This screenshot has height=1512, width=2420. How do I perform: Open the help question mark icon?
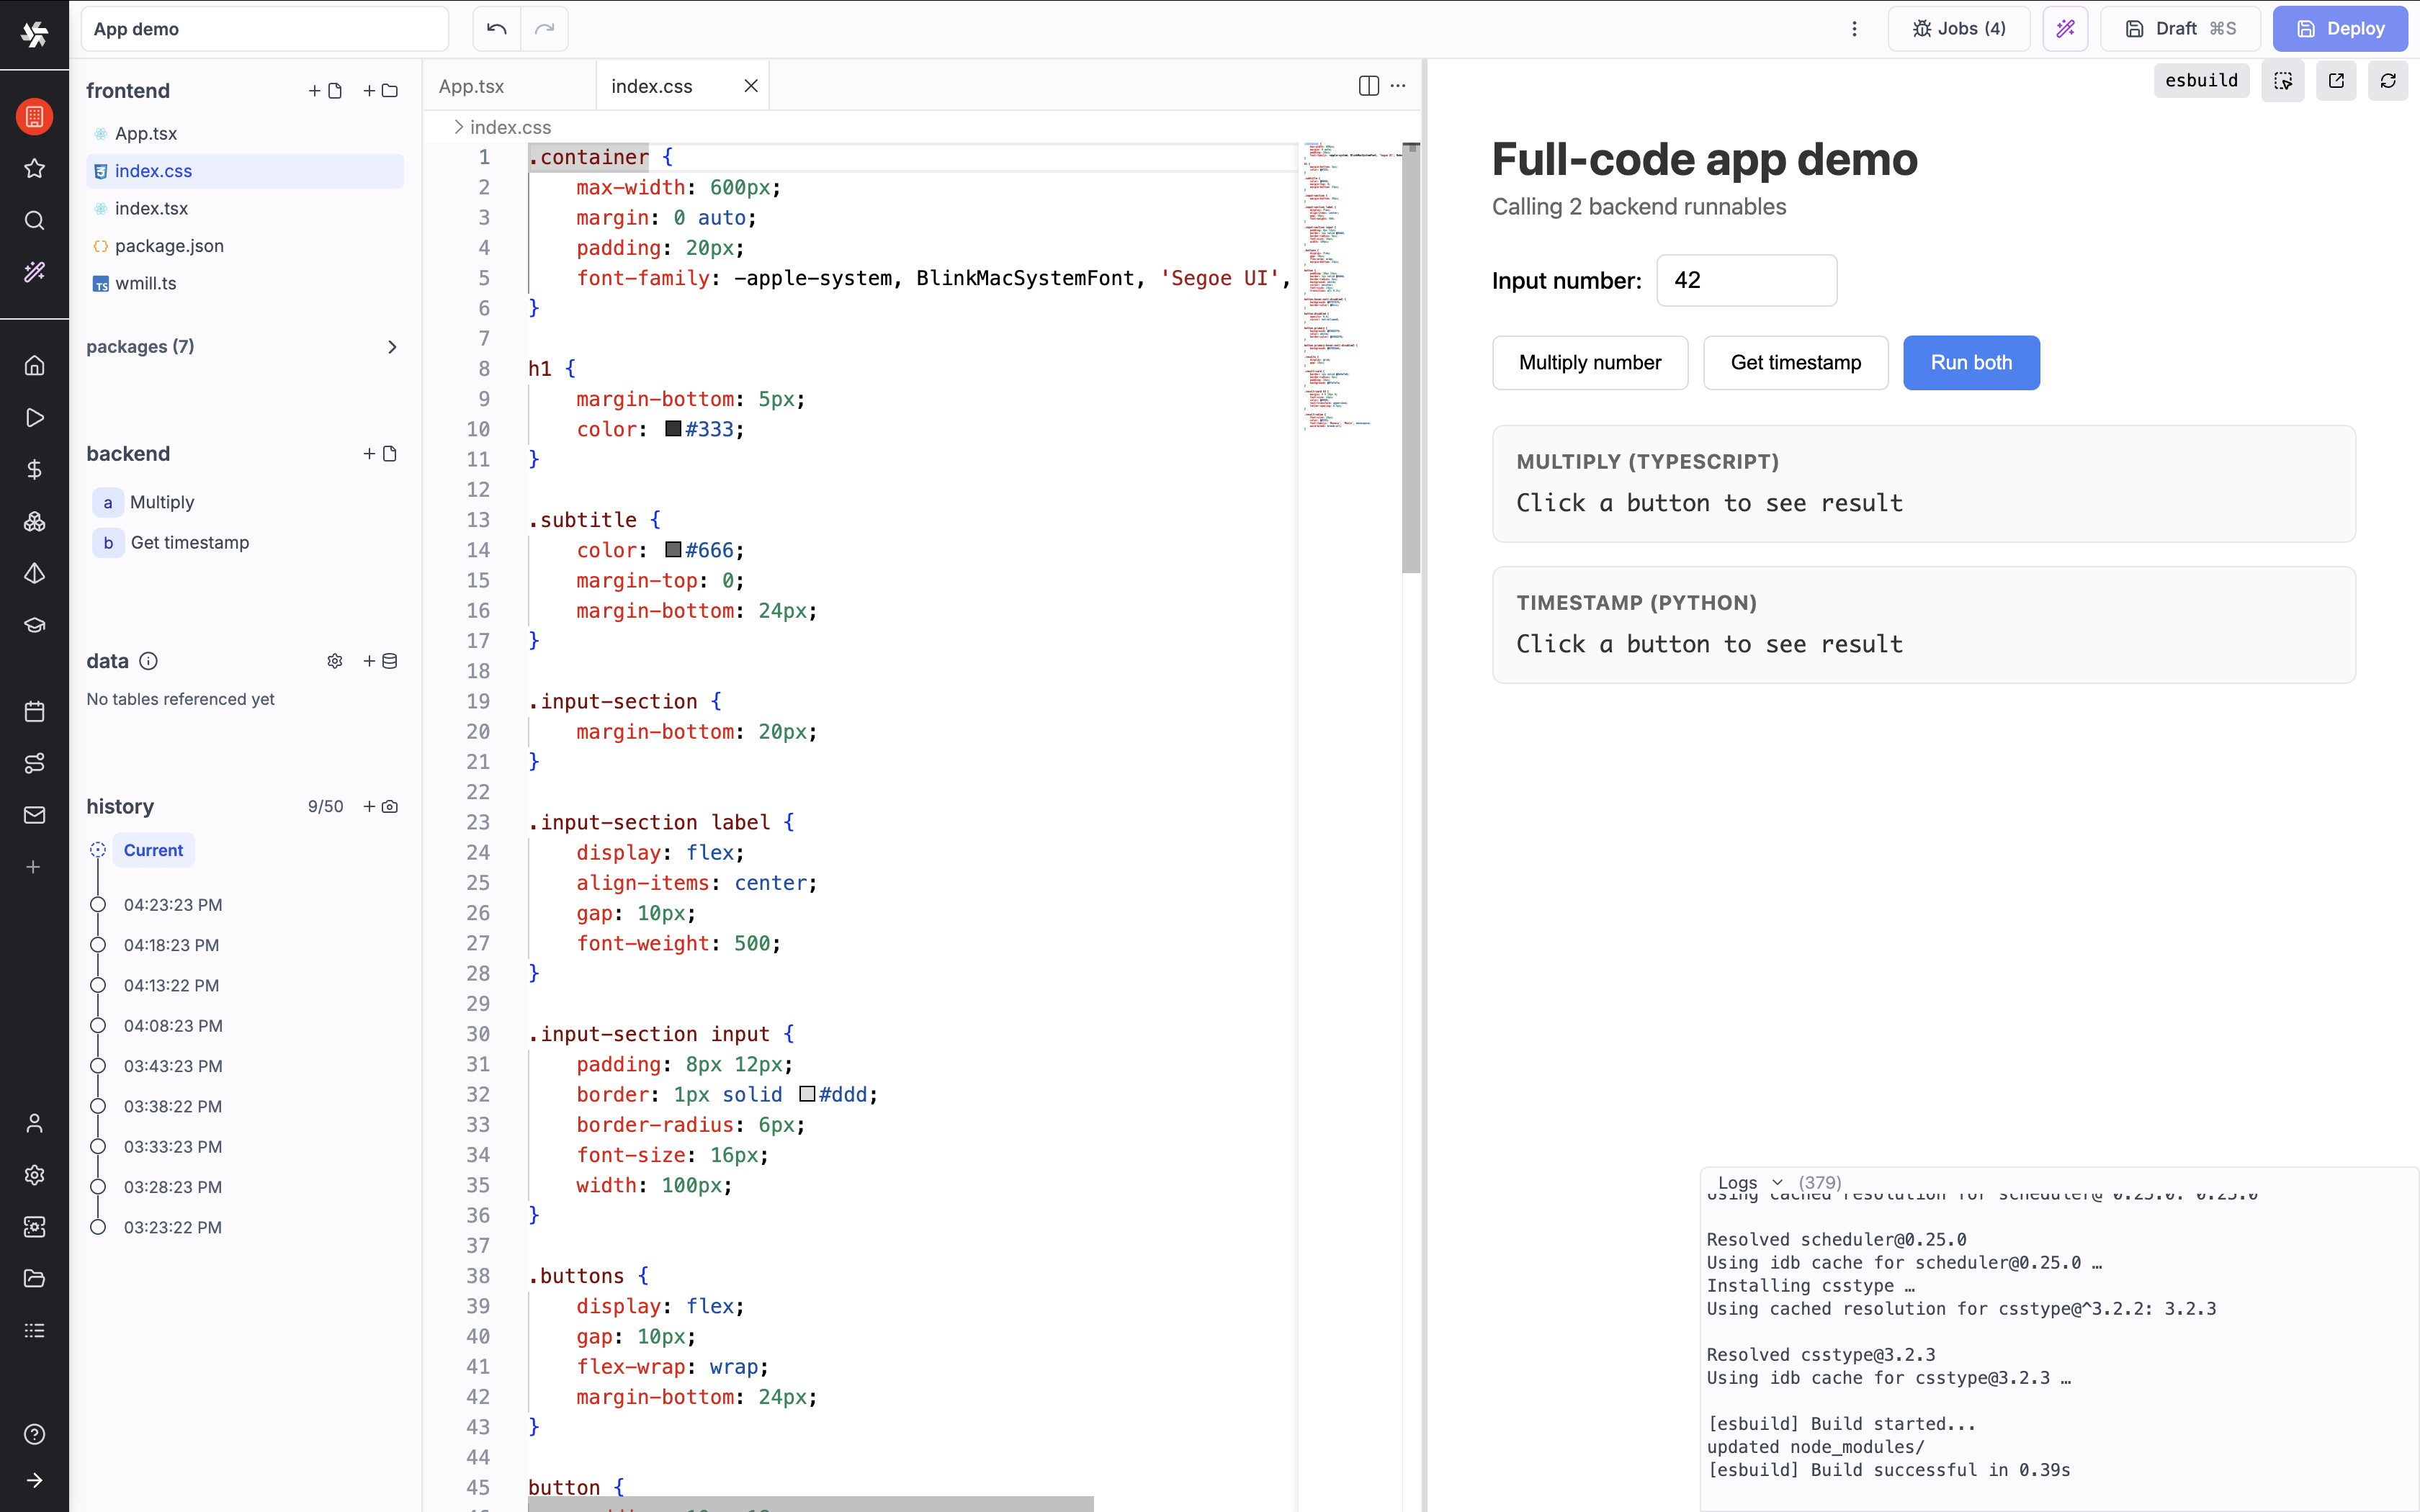coord(35,1434)
